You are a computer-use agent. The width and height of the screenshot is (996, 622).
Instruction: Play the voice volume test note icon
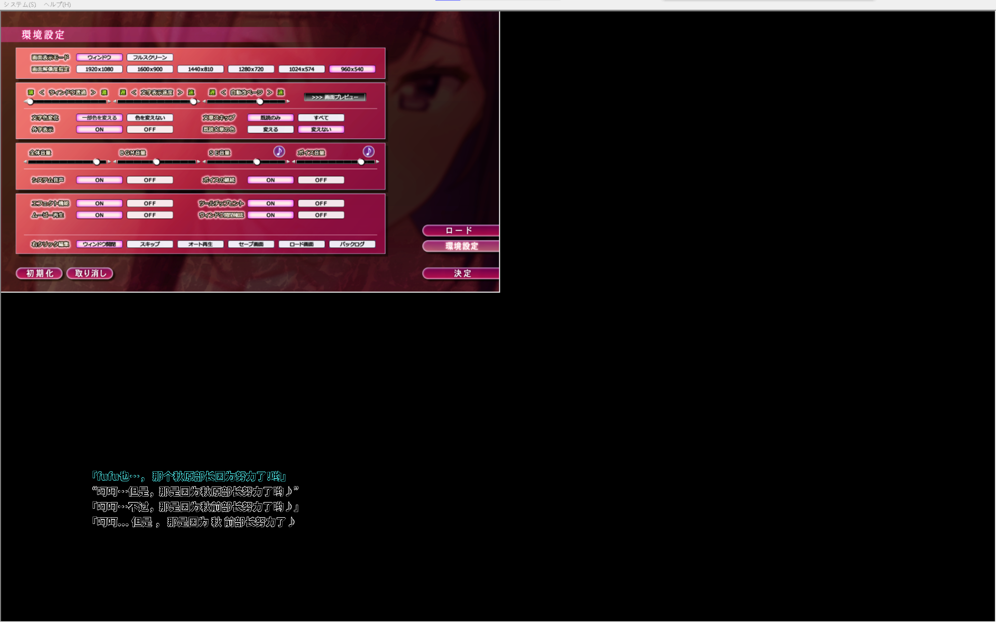[x=368, y=152]
